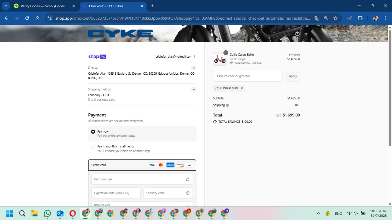Click the RUNBIKEMIKE tag icon
The height and width of the screenshot is (220, 392).
pos(217,88)
